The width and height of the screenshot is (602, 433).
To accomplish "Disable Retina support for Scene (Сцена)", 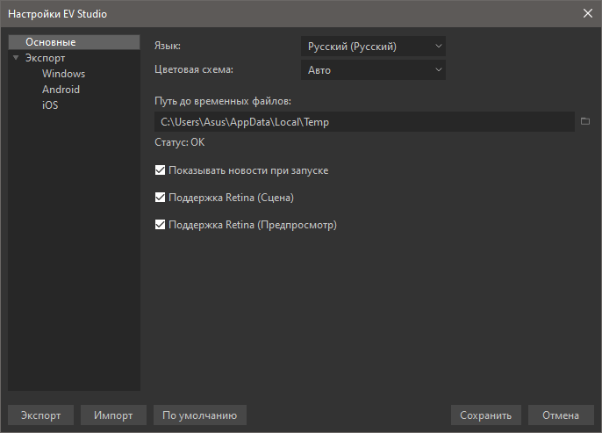I will (161, 198).
